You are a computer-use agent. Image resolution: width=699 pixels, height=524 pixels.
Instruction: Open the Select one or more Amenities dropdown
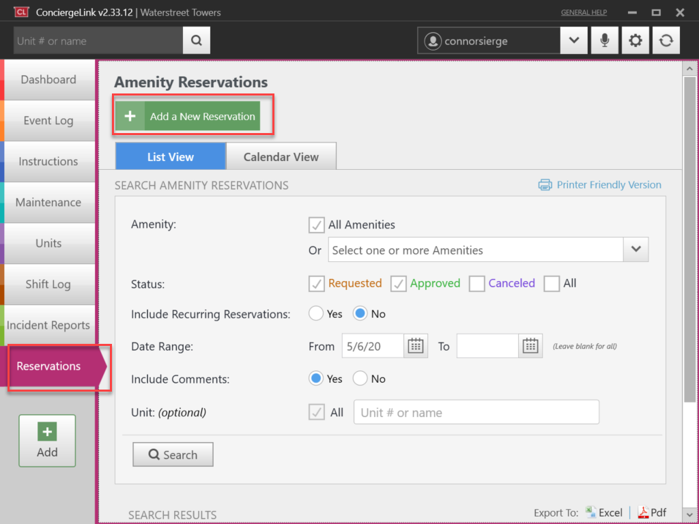[x=636, y=249]
